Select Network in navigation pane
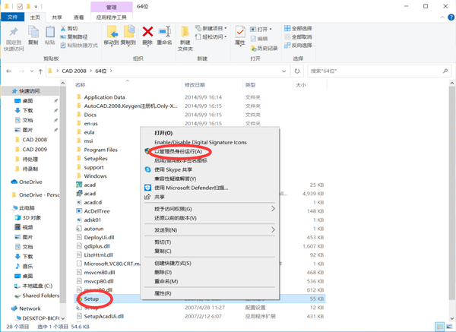Screen dimensions: 456x332 tap(30, 308)
